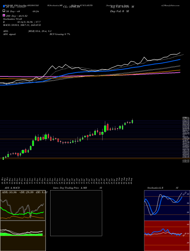Click the 'Stochastics & R' panel title
190x251 pixels.
coord(155,188)
